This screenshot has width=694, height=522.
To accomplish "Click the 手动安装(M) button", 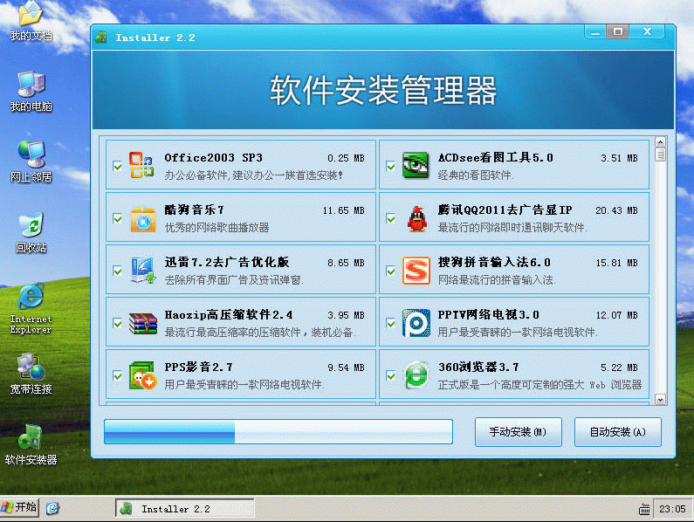I will [x=518, y=432].
